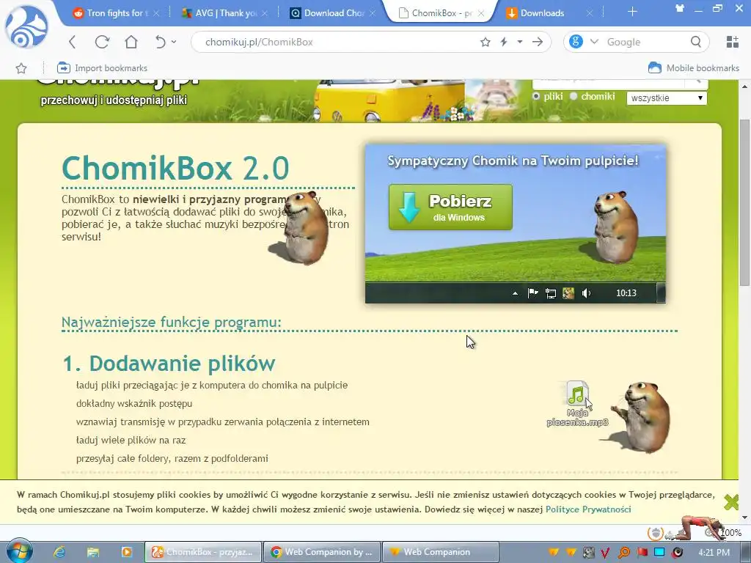Open the browser home page
This screenshot has width=751, height=563.
click(131, 42)
